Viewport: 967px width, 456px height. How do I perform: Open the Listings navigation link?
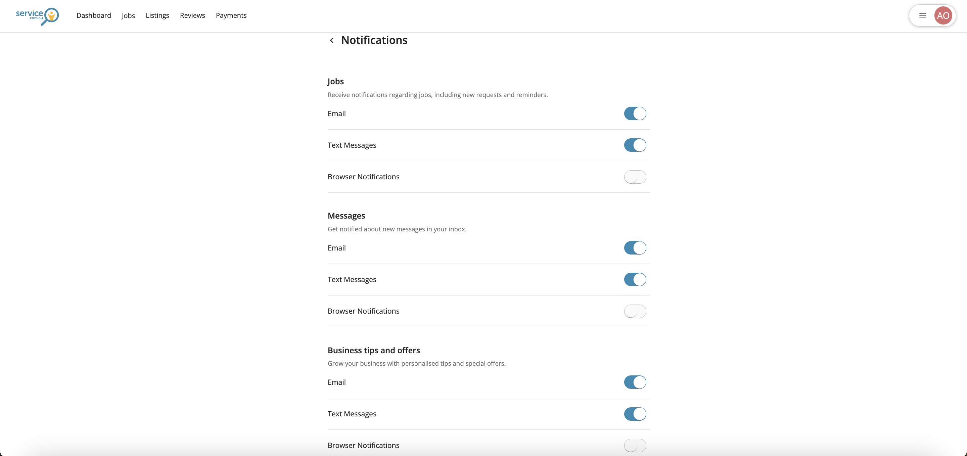pyautogui.click(x=157, y=15)
